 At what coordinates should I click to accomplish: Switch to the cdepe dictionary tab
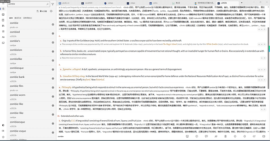131,3
